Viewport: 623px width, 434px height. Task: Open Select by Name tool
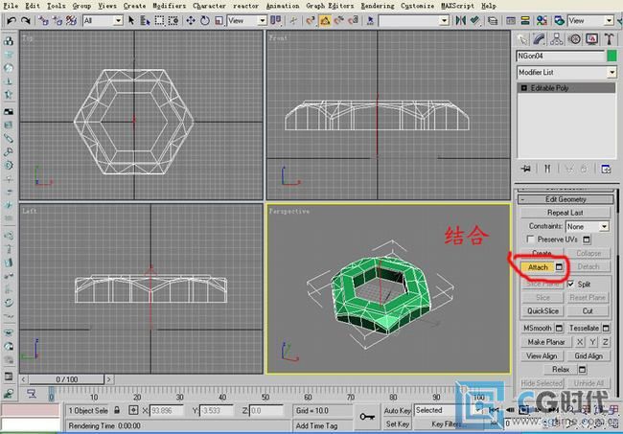coord(145,20)
